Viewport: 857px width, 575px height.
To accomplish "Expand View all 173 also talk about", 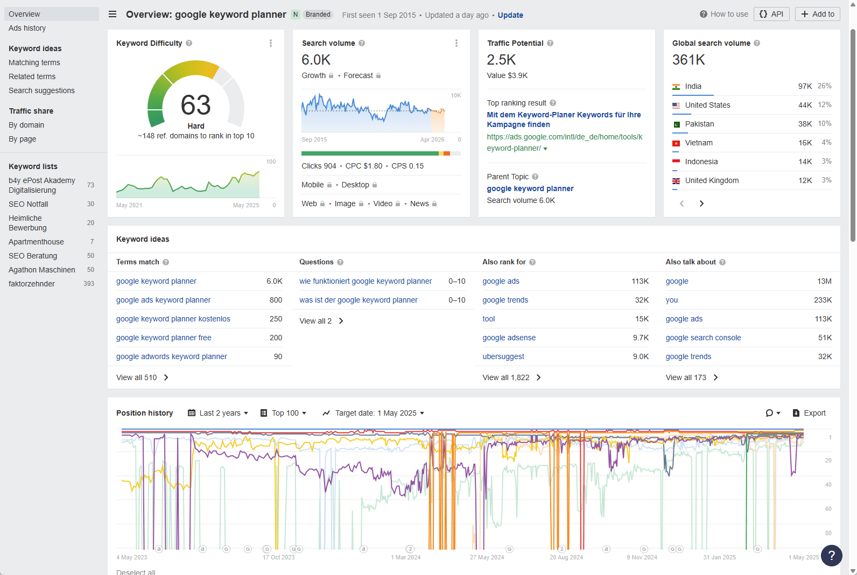I will pyautogui.click(x=692, y=377).
